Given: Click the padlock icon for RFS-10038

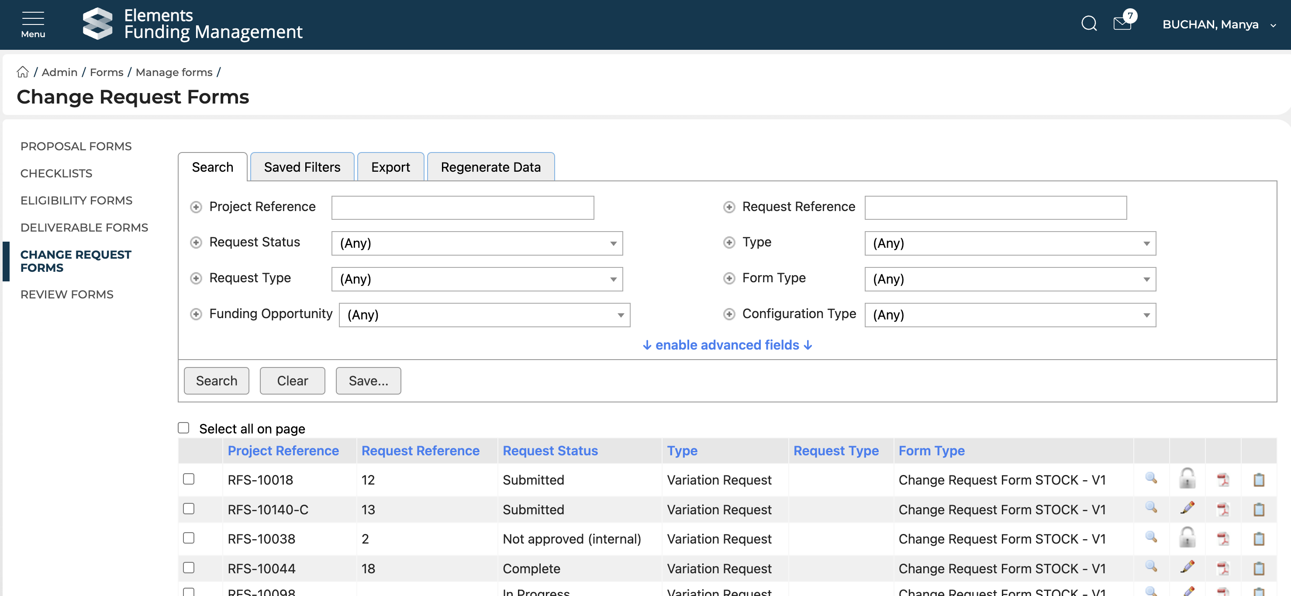Looking at the screenshot, I should click(x=1187, y=538).
